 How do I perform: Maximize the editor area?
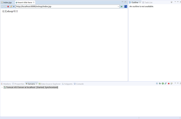tap(125, 2)
